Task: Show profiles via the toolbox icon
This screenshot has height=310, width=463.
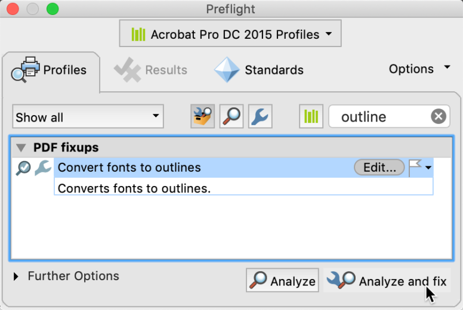Action: coord(203,116)
